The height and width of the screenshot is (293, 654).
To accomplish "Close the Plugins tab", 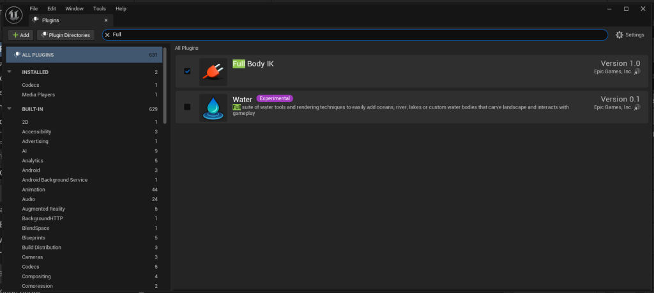I will (x=106, y=20).
